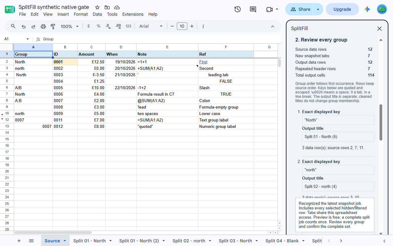Open the Split 02 - north tab menu arrow
Image resolution: width=393 pixels, height=246 pixels.
click(210, 241)
